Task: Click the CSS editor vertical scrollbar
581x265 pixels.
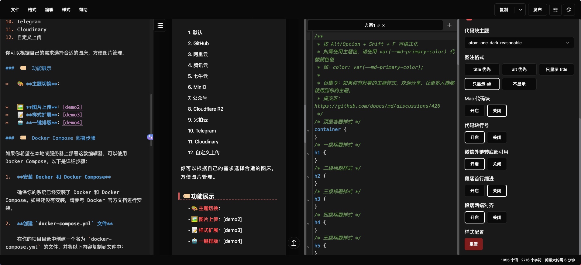Action: click(x=458, y=42)
